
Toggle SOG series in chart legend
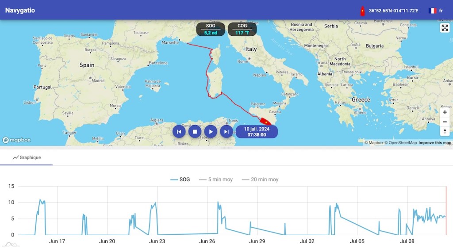(180, 179)
